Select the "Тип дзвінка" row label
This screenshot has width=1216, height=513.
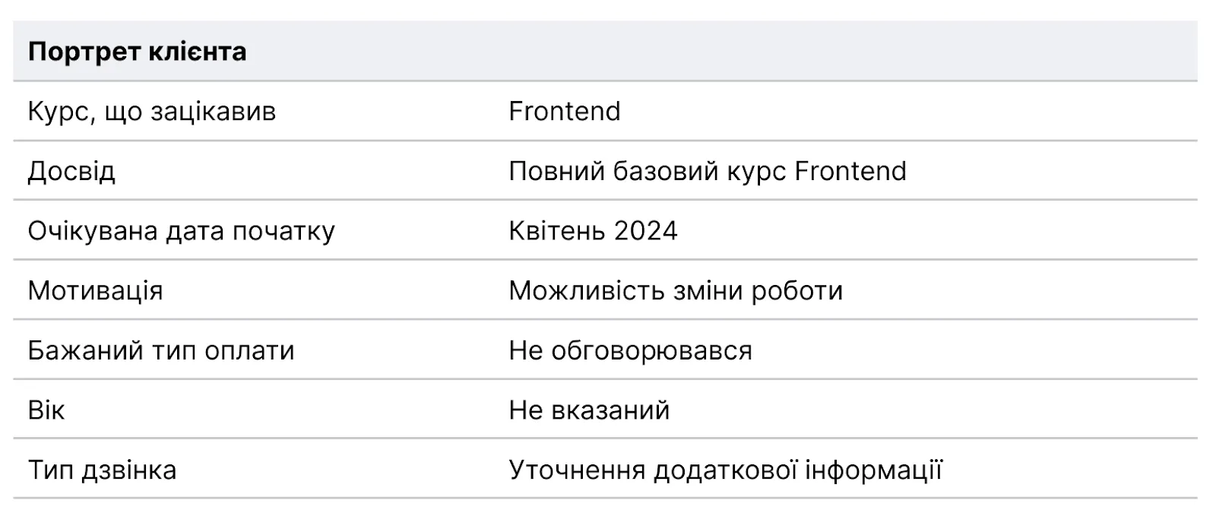tap(102, 470)
